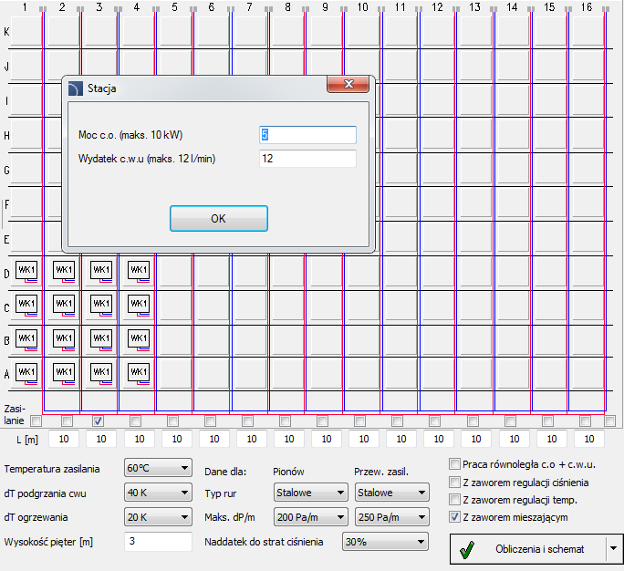Open dT ogrzewania 20 K dropdown
Viewport: 624px width, 571px height.
click(158, 517)
